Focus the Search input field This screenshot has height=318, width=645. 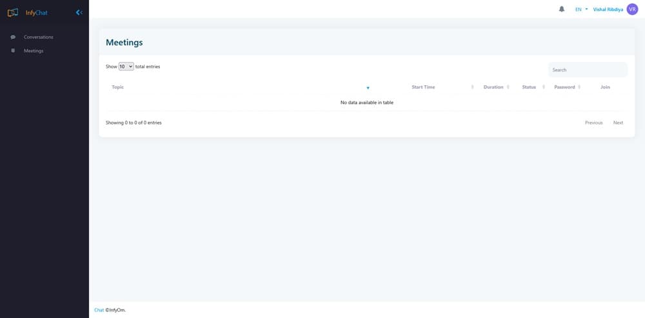588,70
